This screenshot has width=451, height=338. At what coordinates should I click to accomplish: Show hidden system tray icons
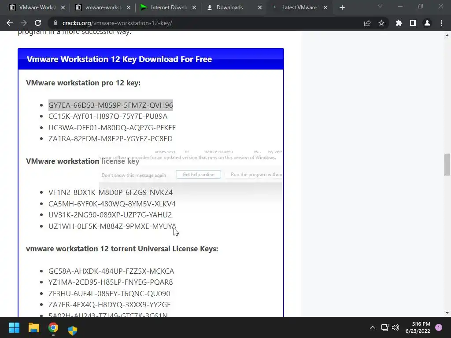373,327
